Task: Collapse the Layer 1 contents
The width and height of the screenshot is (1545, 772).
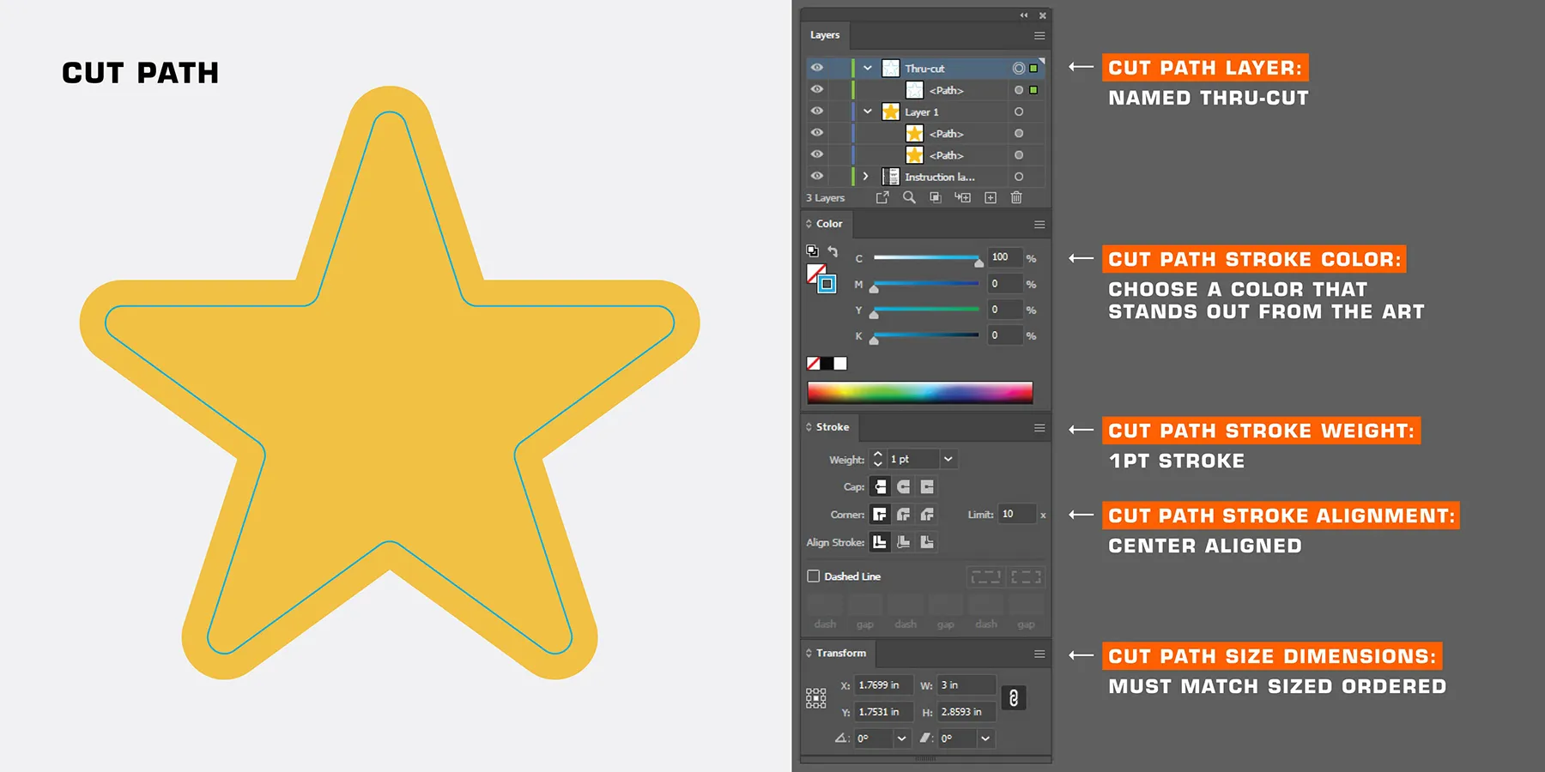Action: click(868, 112)
